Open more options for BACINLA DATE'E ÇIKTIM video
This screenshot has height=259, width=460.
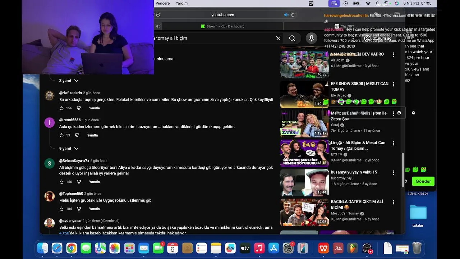394,202
